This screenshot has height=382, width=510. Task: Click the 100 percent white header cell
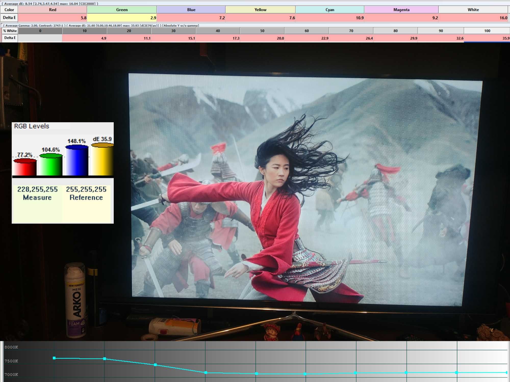click(487, 31)
